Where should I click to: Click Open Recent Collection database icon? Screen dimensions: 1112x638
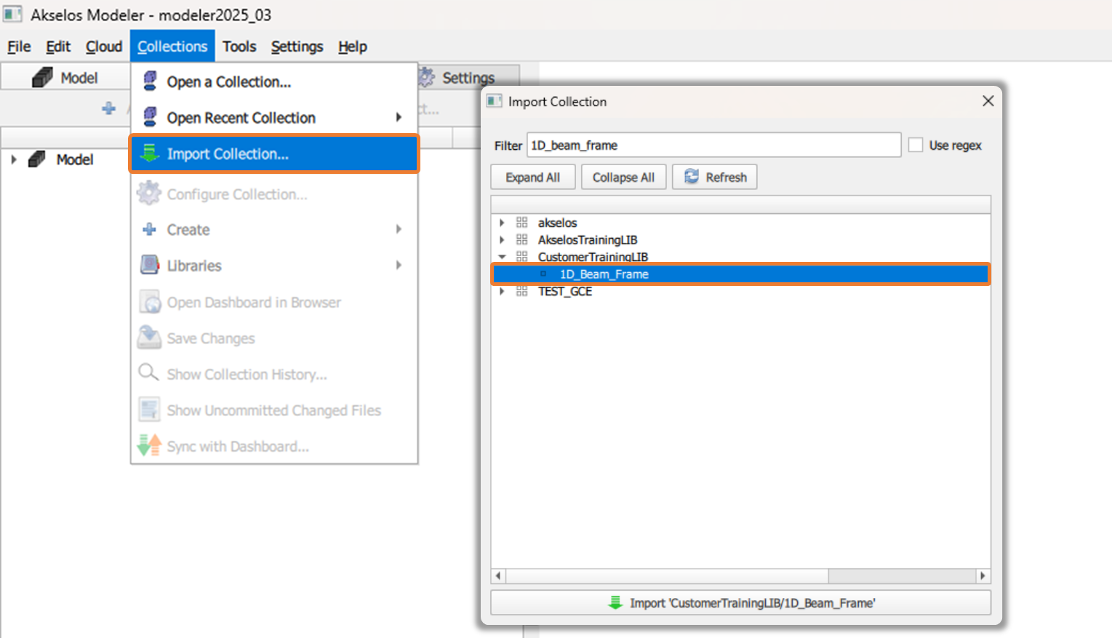click(150, 116)
